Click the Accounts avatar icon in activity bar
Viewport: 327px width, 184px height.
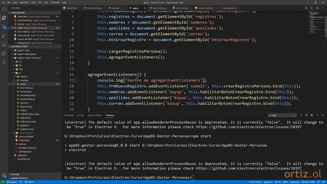4,175
